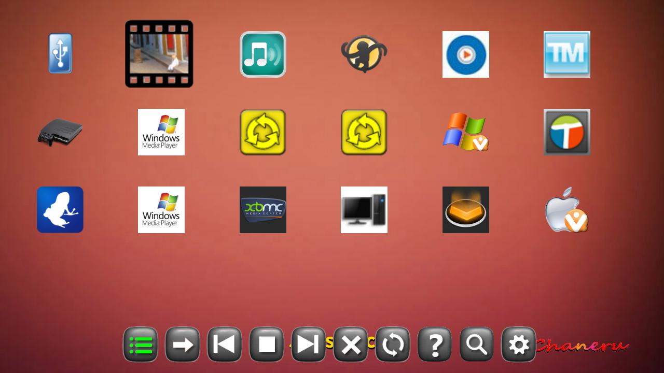Image resolution: width=664 pixels, height=373 pixels.
Task: Open the green list menu button
Action: coord(141,345)
